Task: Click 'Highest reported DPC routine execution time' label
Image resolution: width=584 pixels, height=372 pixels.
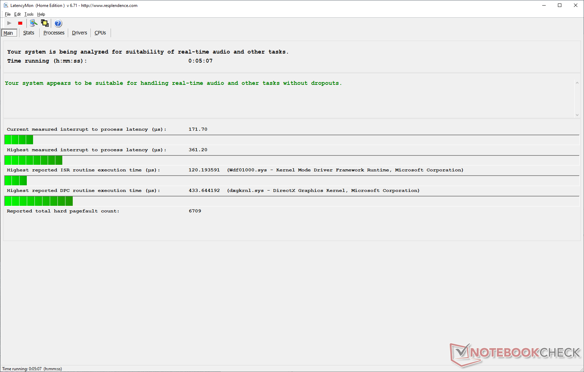Action: coord(84,191)
